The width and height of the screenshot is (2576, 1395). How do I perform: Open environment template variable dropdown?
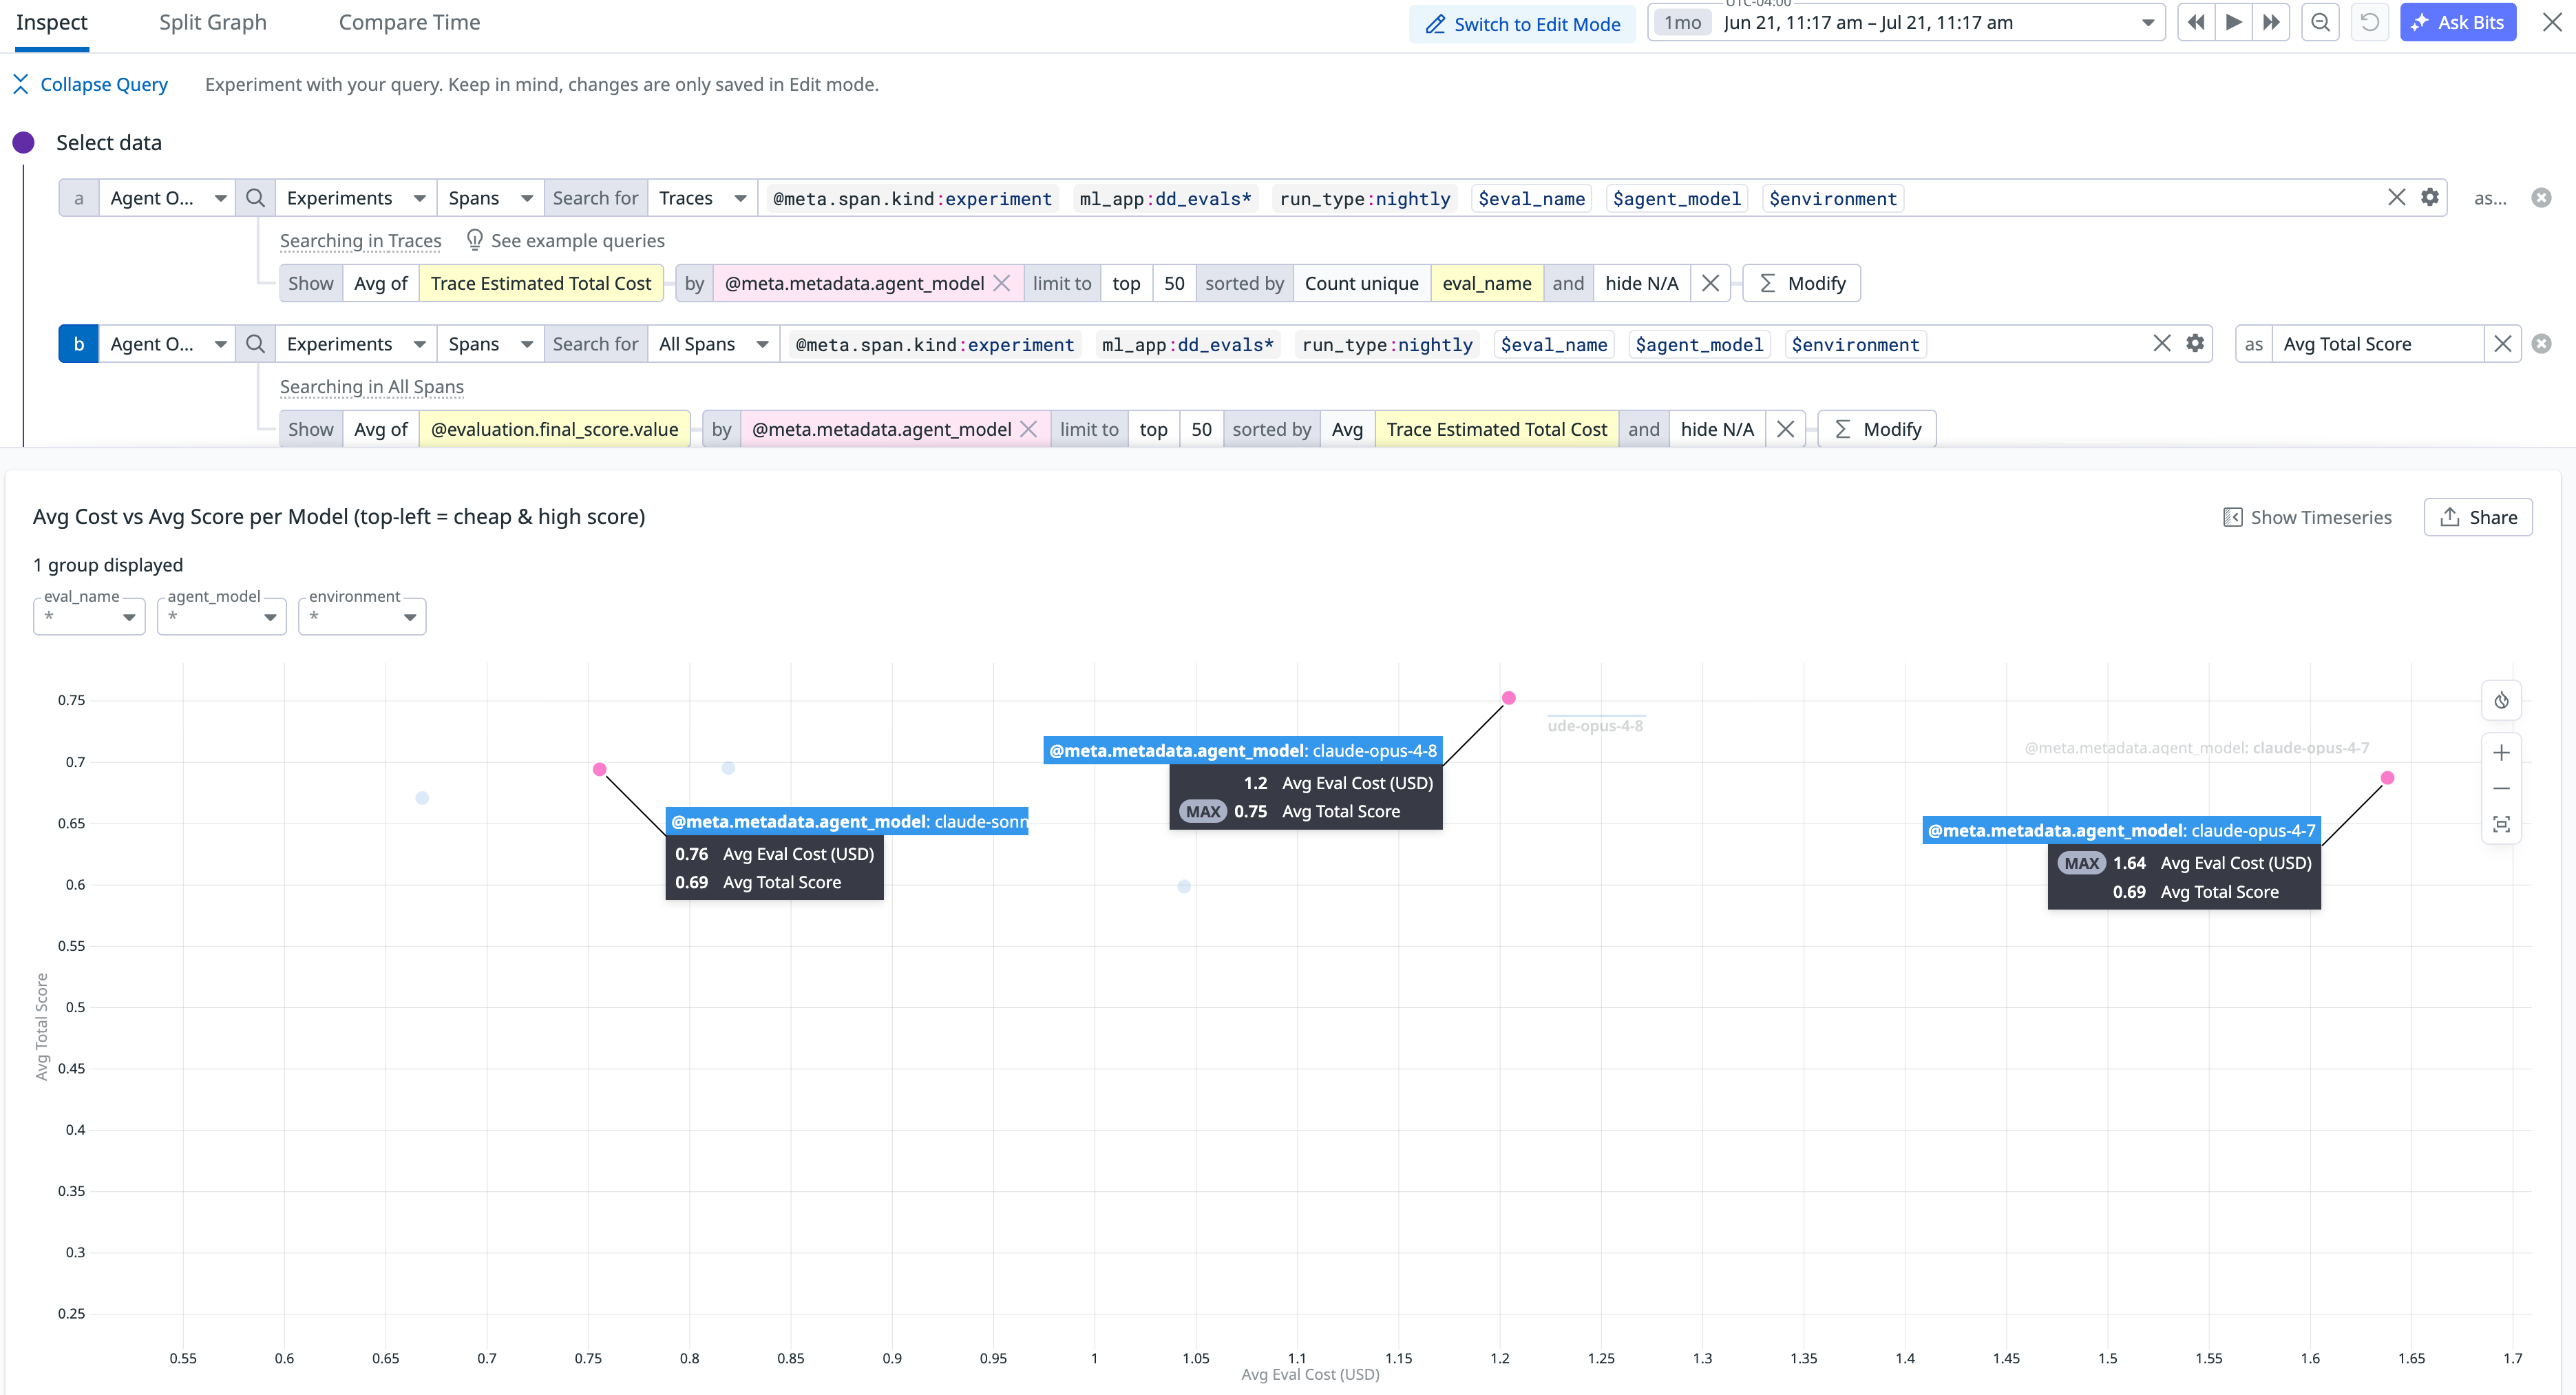(x=362, y=616)
